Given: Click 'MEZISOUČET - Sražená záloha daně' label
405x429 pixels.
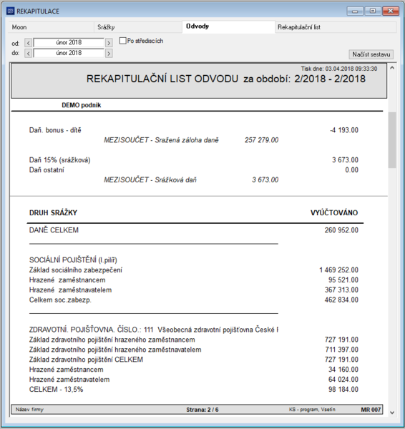Looking at the screenshot, I should pyautogui.click(x=161, y=140).
